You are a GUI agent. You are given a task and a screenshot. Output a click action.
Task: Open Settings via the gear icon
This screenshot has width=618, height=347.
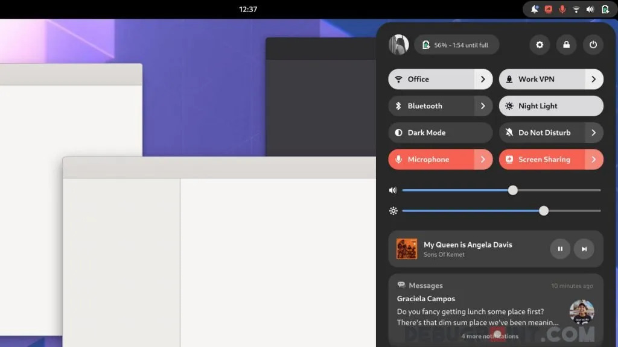[540, 45]
